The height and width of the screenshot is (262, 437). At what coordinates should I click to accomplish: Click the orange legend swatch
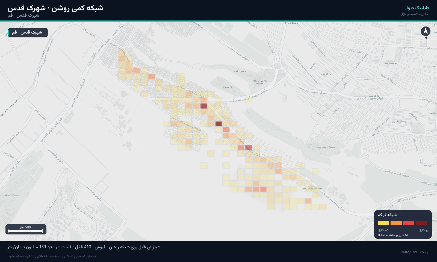point(396,223)
